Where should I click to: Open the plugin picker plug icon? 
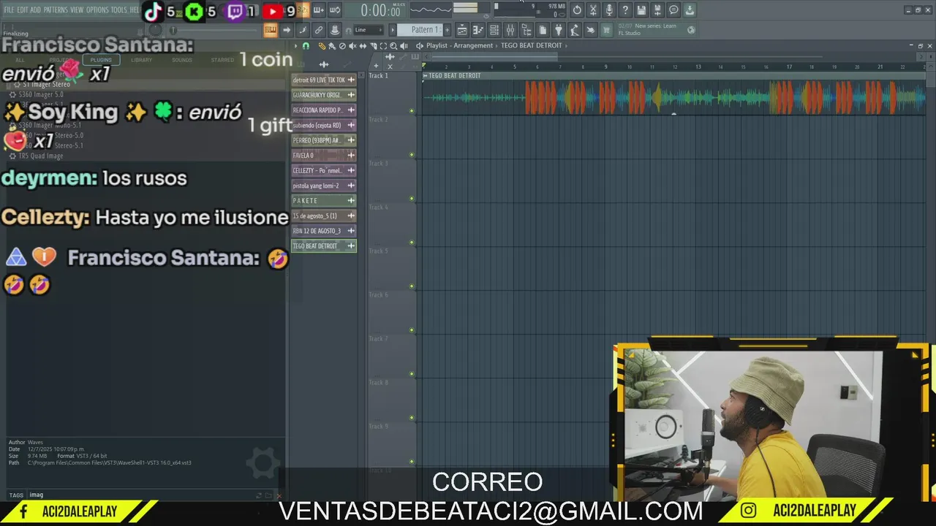(x=559, y=30)
